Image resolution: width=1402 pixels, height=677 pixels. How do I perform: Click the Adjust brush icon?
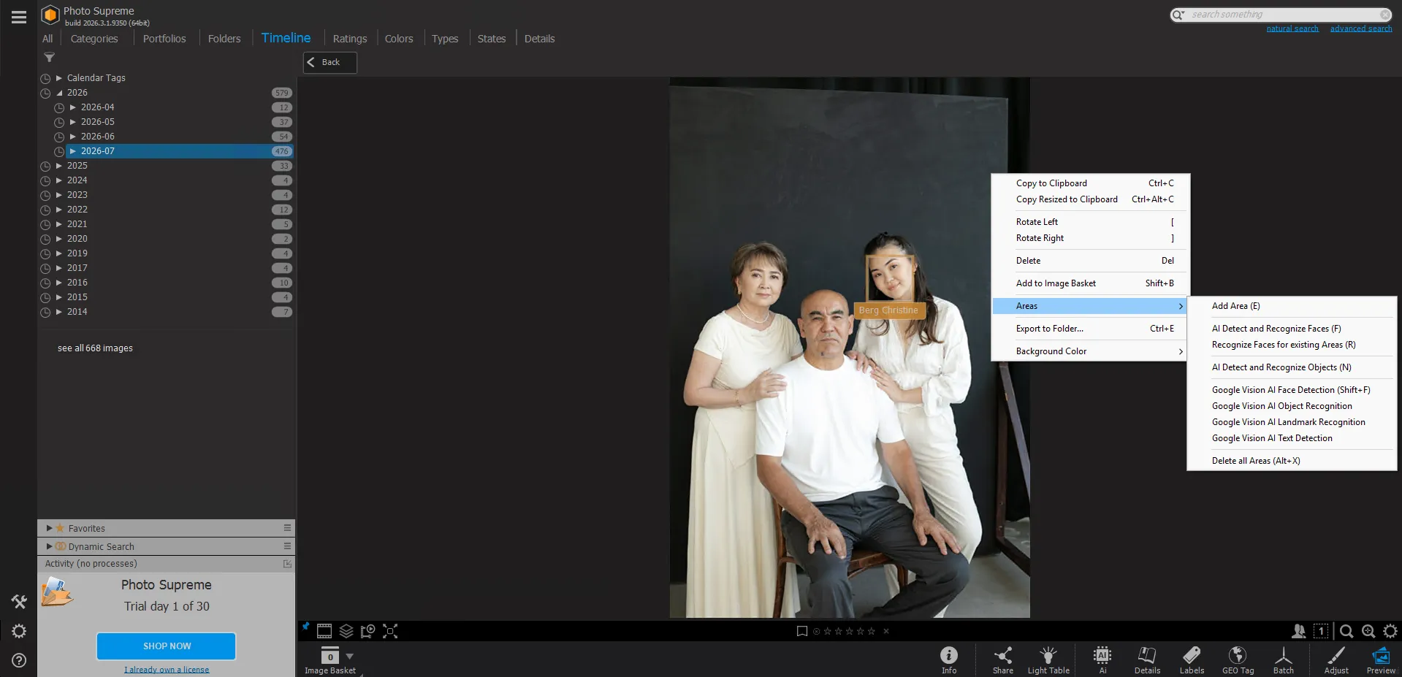point(1336,659)
